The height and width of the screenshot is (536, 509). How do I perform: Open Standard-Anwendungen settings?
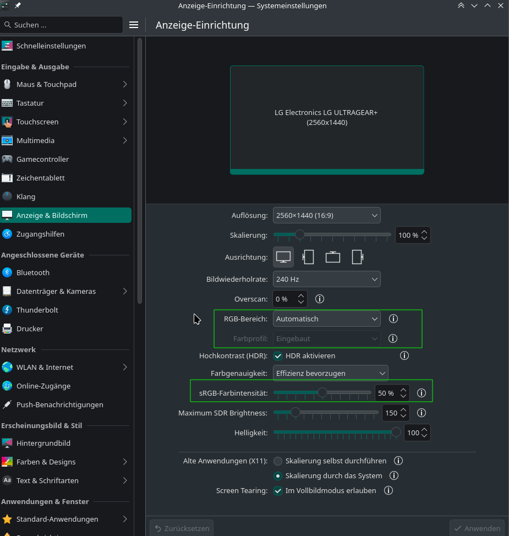tap(65, 519)
